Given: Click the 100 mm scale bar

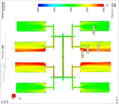Looking at the screenshot, I should click(6, 52).
